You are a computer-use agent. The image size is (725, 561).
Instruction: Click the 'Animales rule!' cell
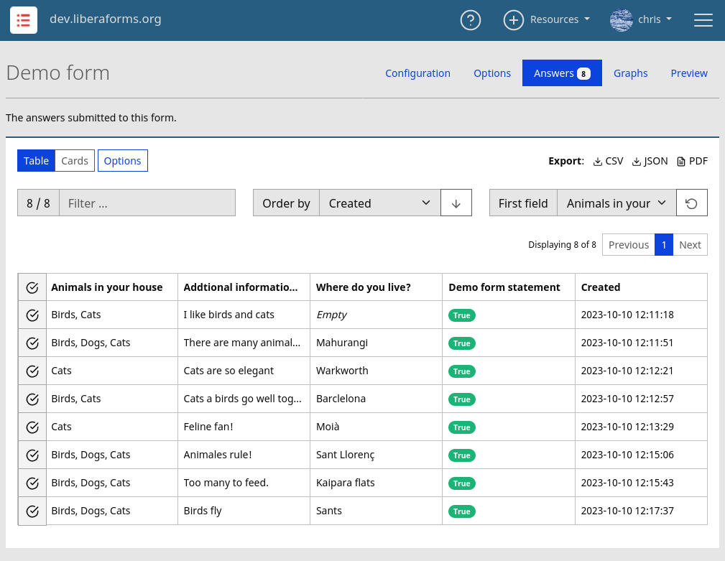click(x=244, y=455)
